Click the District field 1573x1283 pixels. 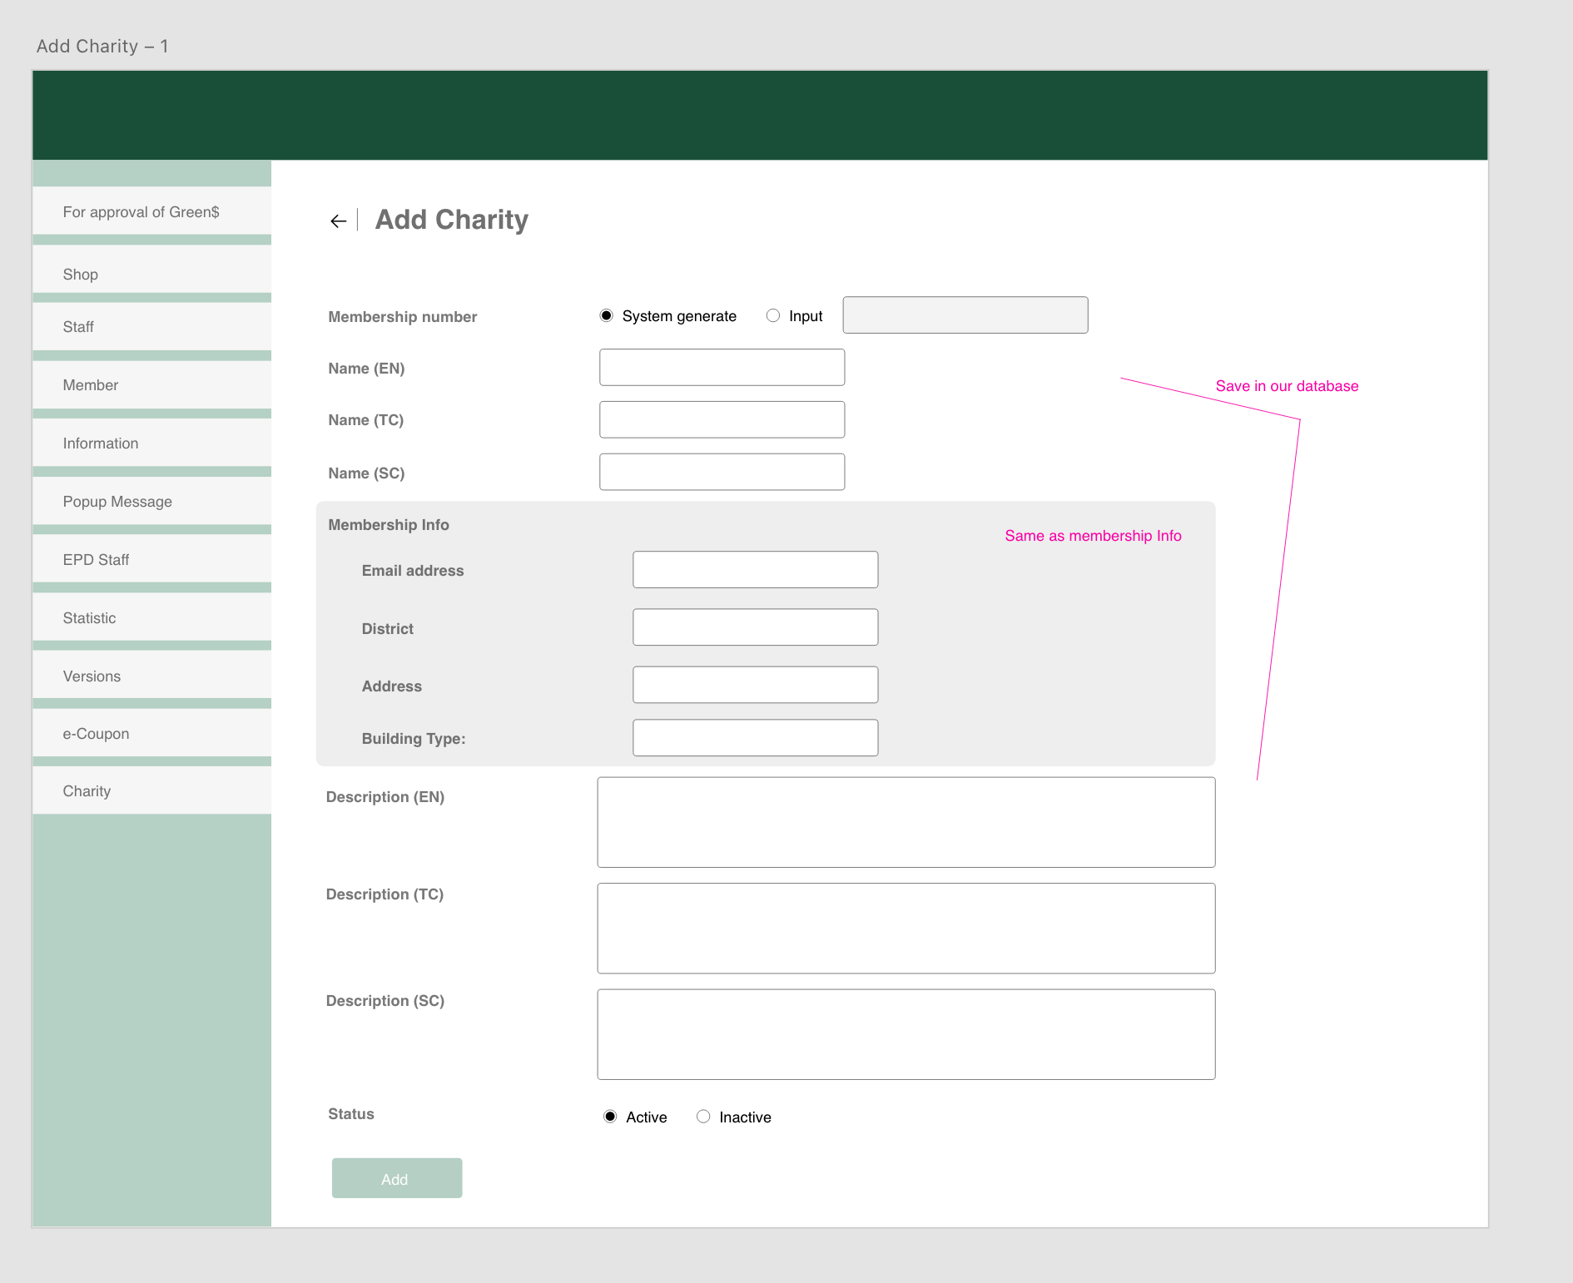pyautogui.click(x=755, y=627)
